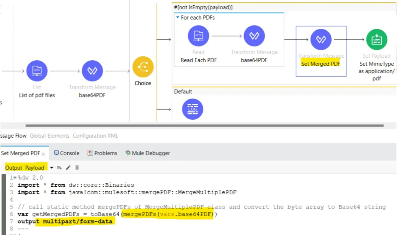The width and height of the screenshot is (397, 235).
Task: Click the Problems tab's icon
Action: click(90, 153)
